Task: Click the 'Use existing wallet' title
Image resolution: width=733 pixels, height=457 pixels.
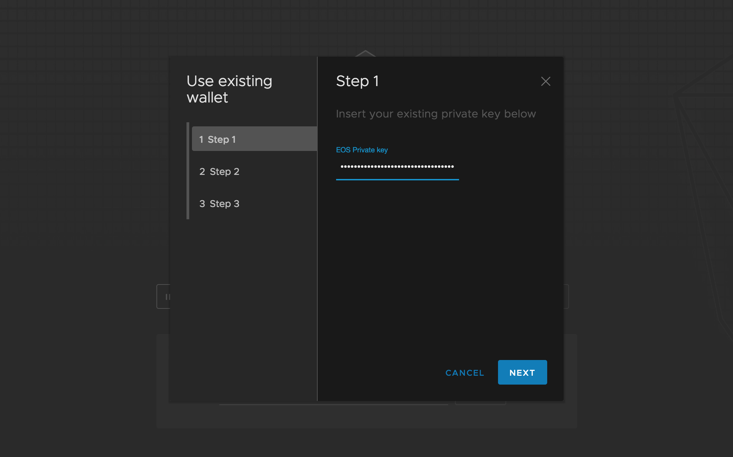Action: click(x=230, y=89)
